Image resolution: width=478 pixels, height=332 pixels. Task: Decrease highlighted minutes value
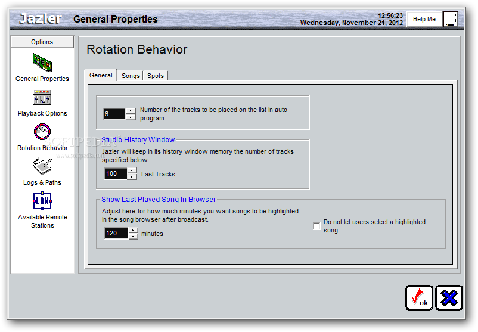pyautogui.click(x=133, y=237)
